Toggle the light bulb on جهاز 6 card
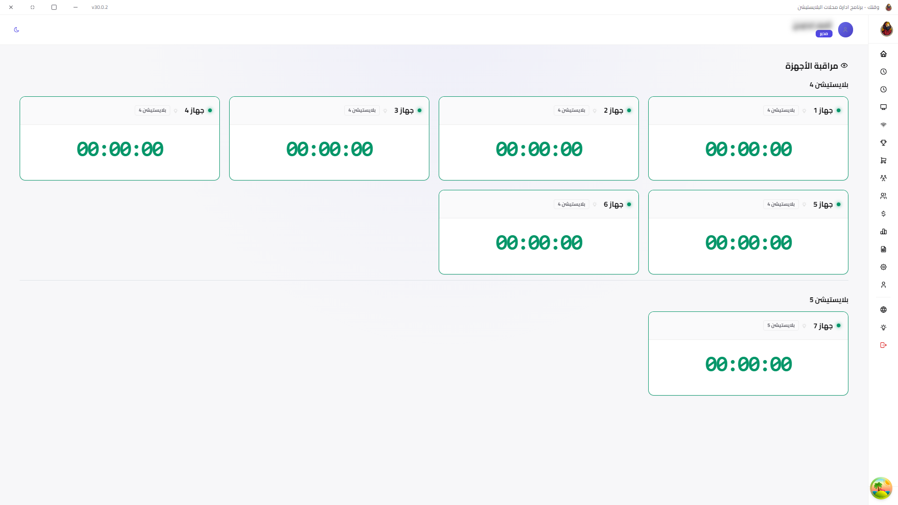The image size is (898, 505). [595, 204]
